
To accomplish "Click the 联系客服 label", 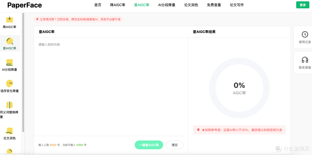I will (x=305, y=68).
